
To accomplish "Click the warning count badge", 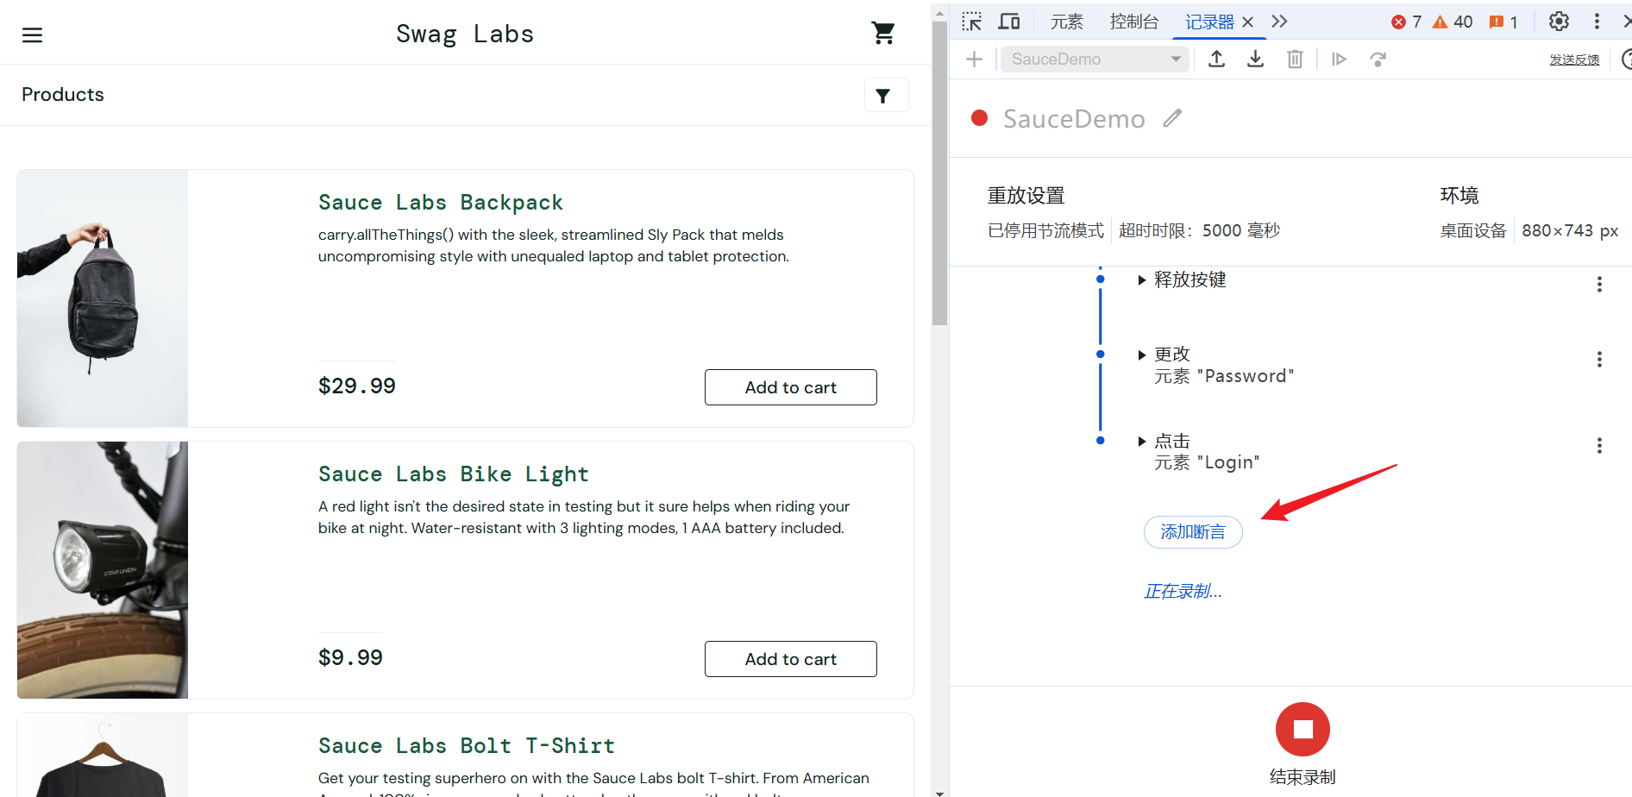I will (1452, 22).
